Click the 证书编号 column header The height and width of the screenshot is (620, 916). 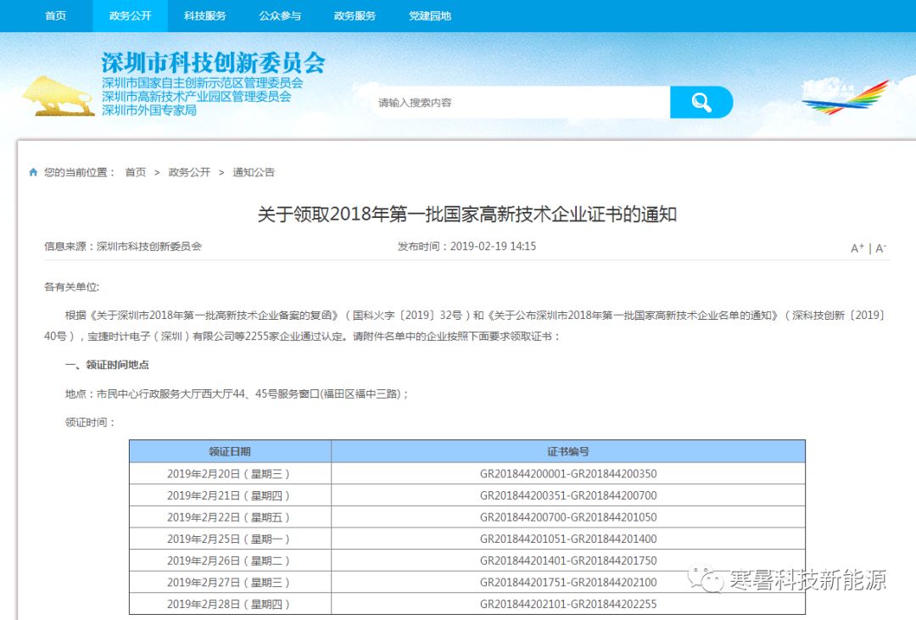(x=568, y=451)
